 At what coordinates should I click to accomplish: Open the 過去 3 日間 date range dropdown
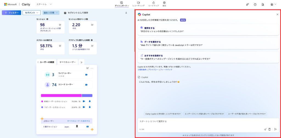pos(51,13)
